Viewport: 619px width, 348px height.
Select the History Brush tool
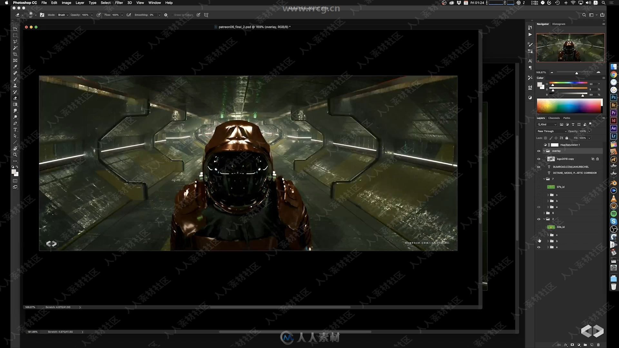15,92
